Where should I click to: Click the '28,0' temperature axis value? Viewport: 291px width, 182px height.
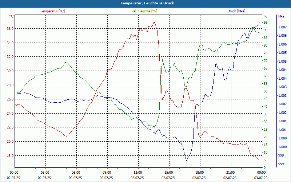click(11, 85)
